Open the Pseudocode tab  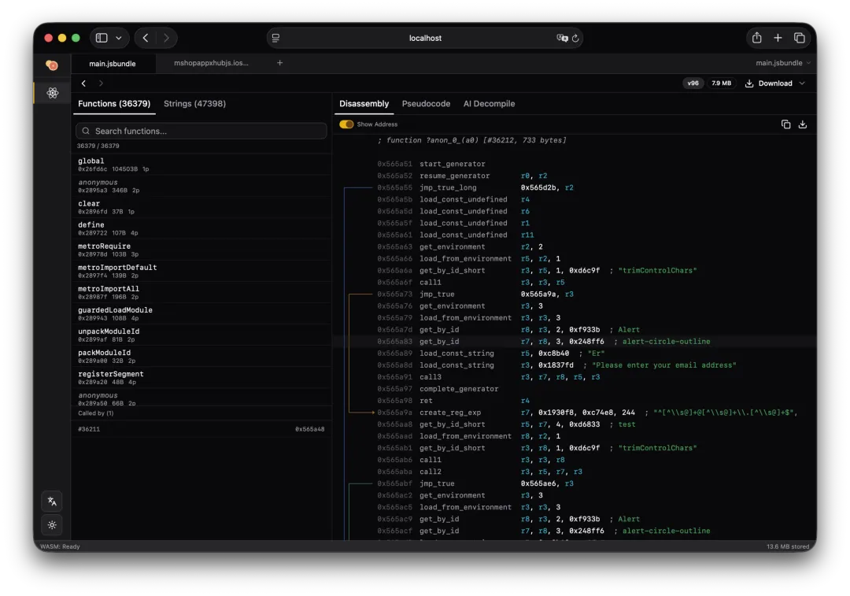click(x=426, y=104)
